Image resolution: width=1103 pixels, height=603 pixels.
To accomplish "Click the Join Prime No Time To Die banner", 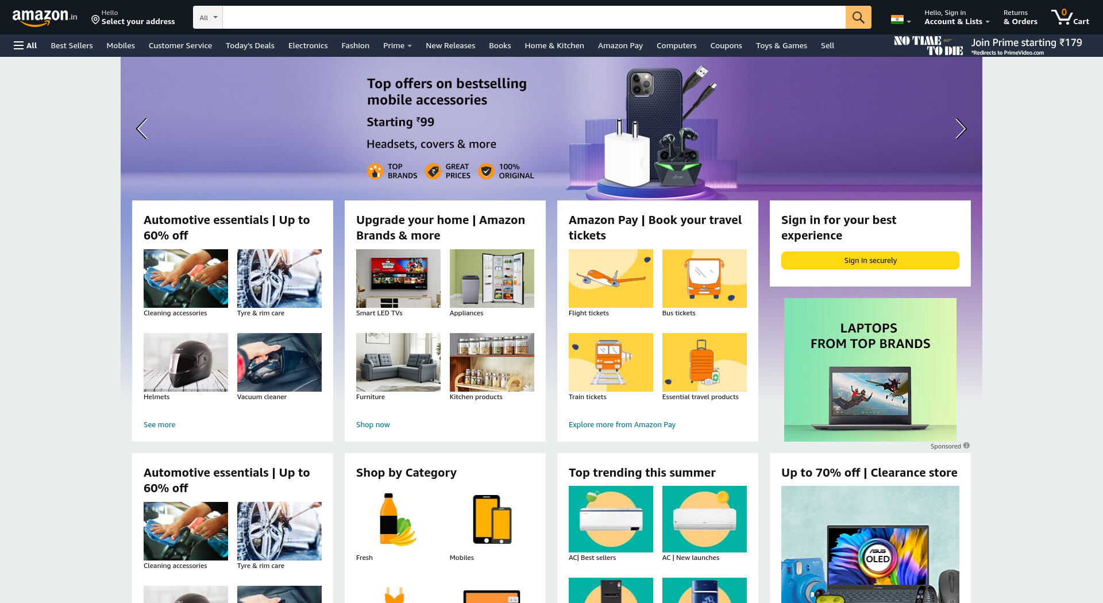I will click(x=988, y=46).
